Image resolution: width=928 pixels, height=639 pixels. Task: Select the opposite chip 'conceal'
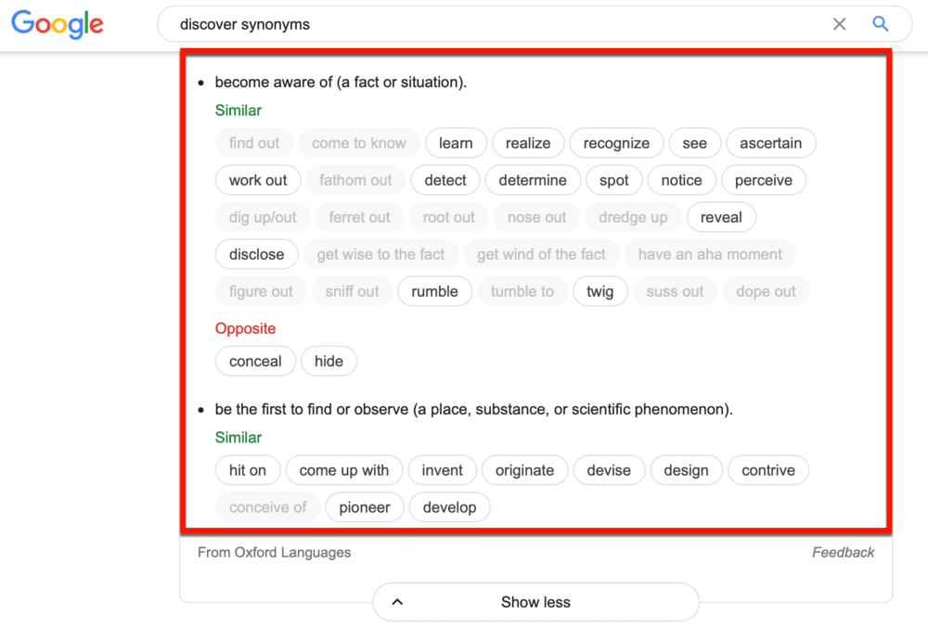point(255,361)
